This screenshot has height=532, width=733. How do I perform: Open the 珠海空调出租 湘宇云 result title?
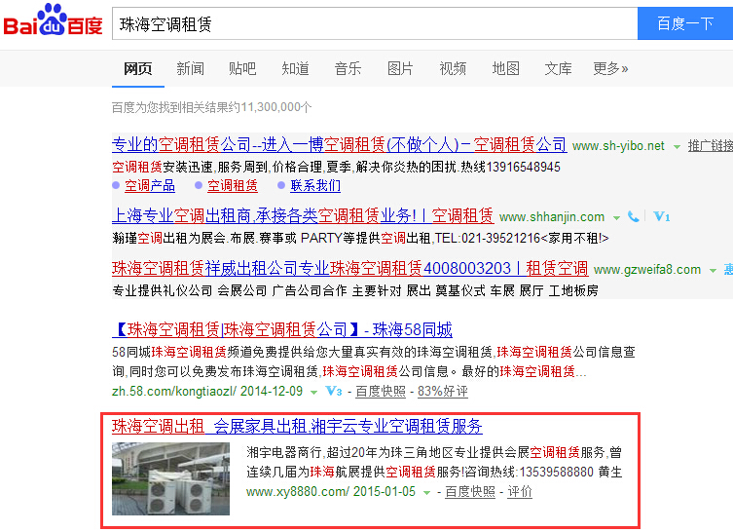point(297,426)
